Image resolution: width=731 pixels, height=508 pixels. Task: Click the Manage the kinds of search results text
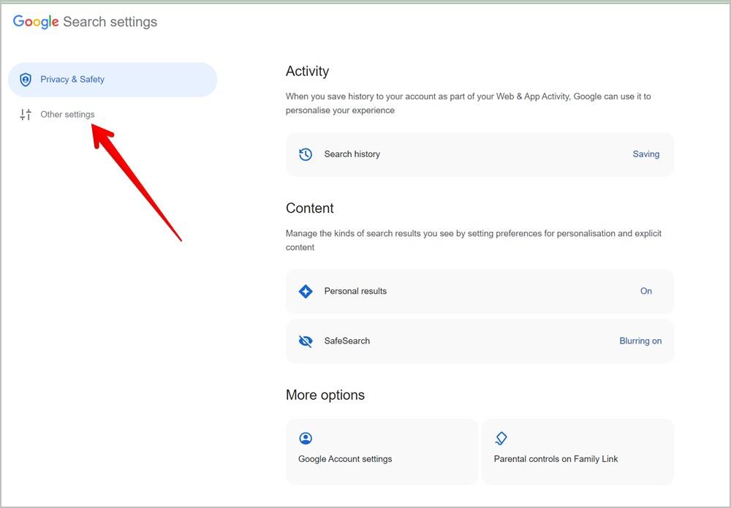click(x=474, y=240)
